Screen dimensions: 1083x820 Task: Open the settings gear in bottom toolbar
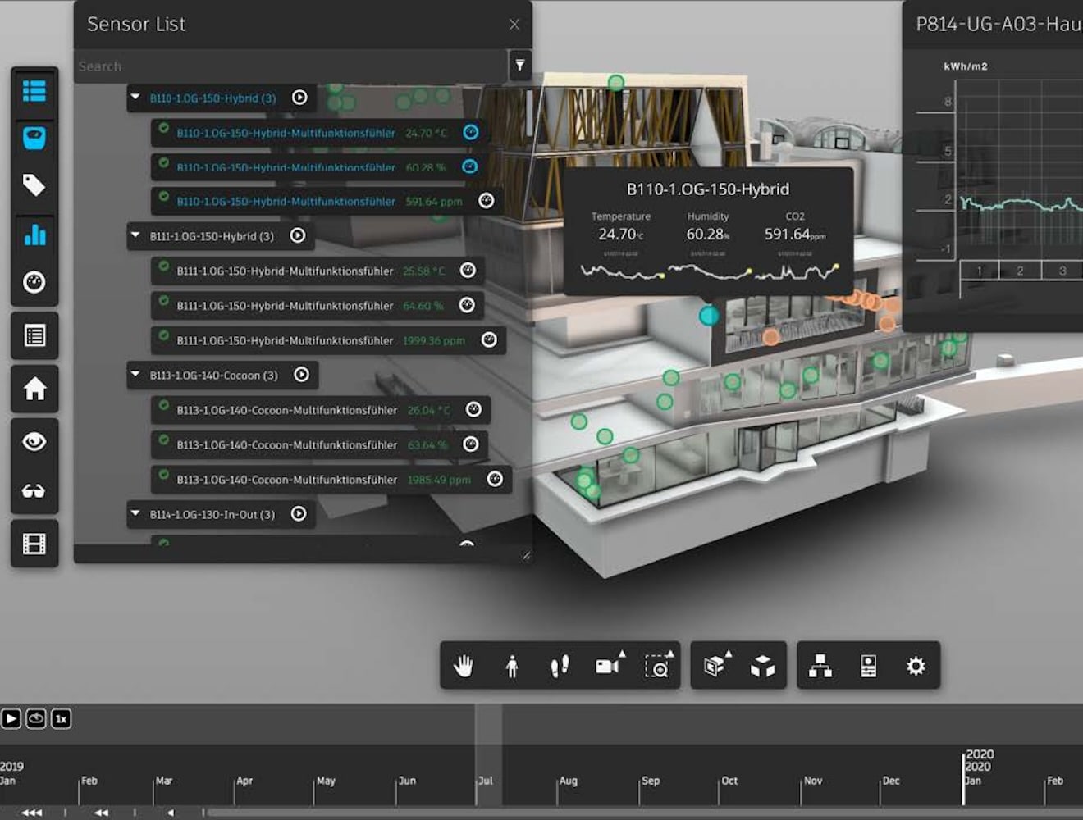pyautogui.click(x=916, y=666)
